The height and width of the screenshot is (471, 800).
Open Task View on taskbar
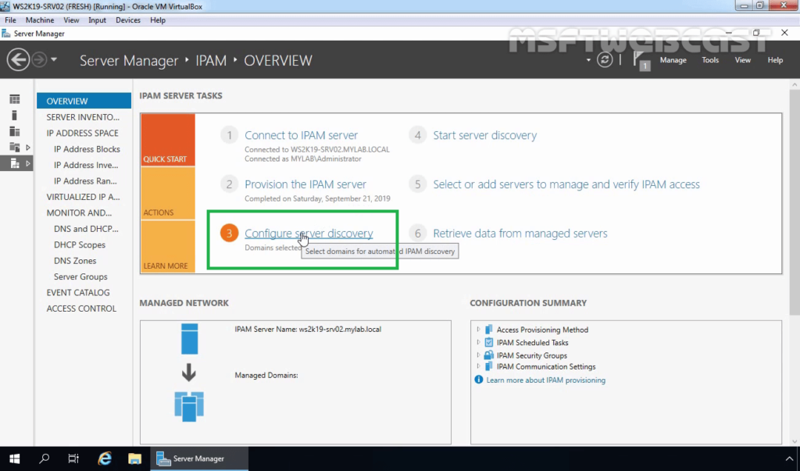pos(73,459)
